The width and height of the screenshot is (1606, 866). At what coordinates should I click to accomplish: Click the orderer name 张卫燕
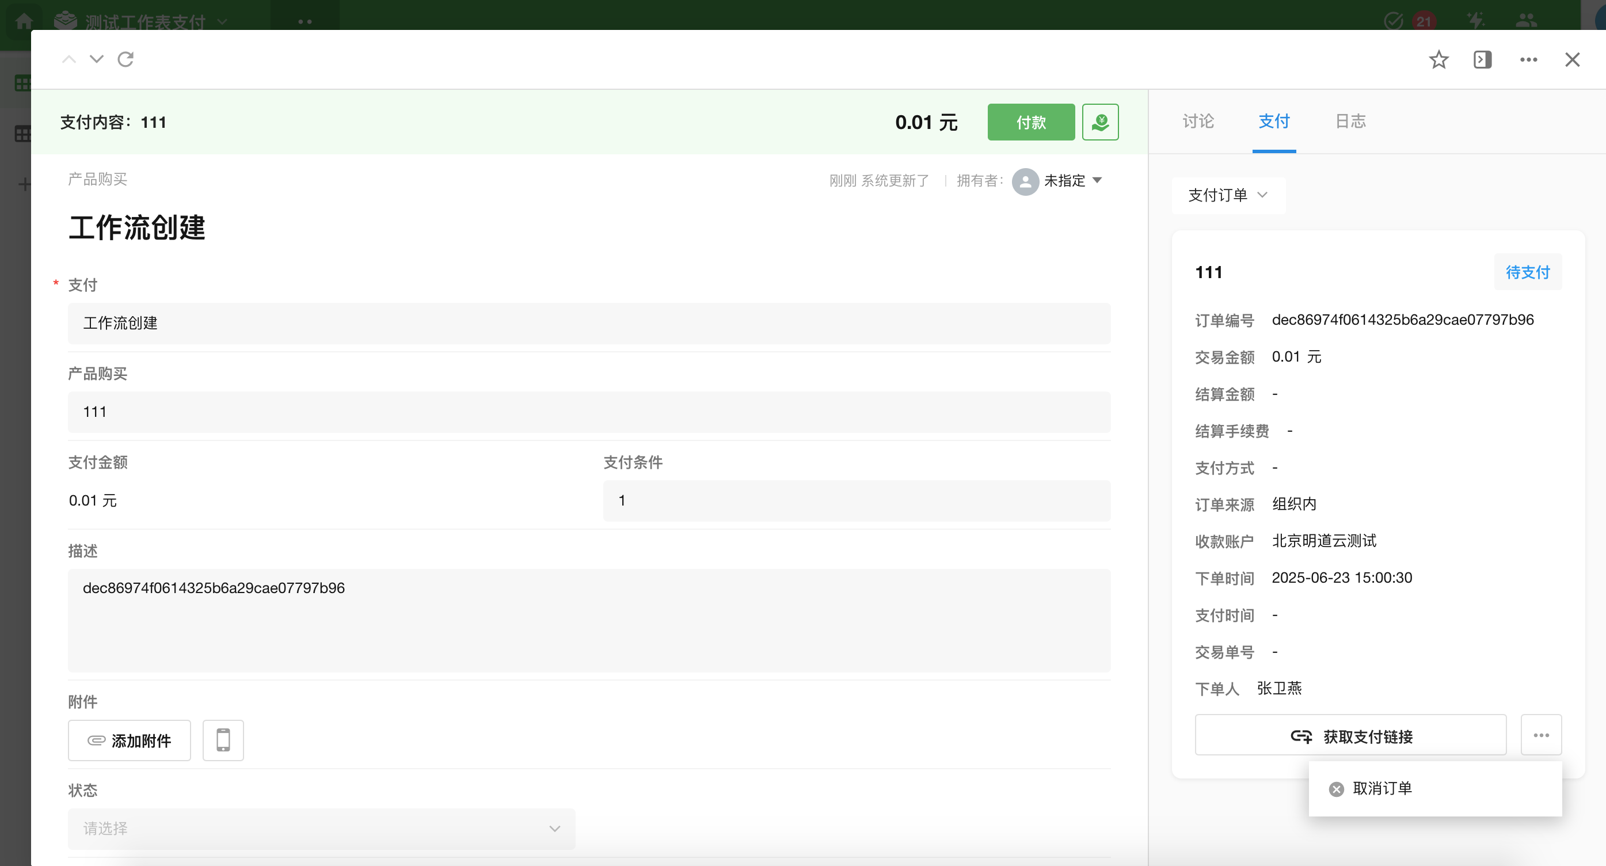click(x=1279, y=688)
